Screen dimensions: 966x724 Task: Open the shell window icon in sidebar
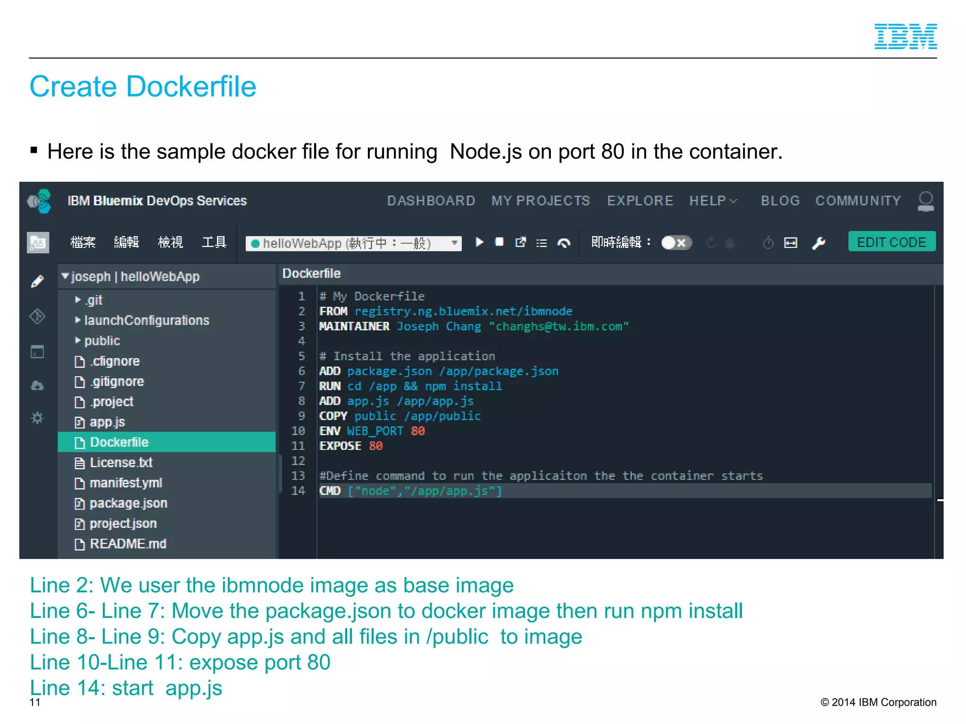[x=37, y=352]
